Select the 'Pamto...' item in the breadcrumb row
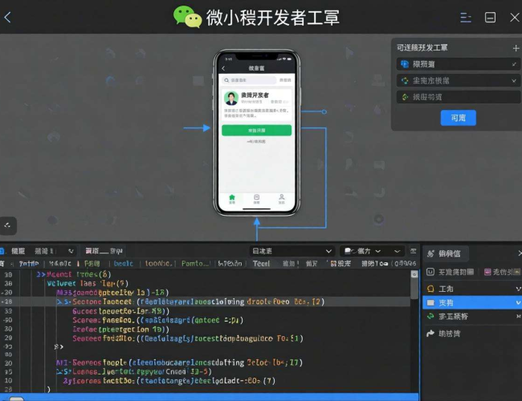 point(195,264)
